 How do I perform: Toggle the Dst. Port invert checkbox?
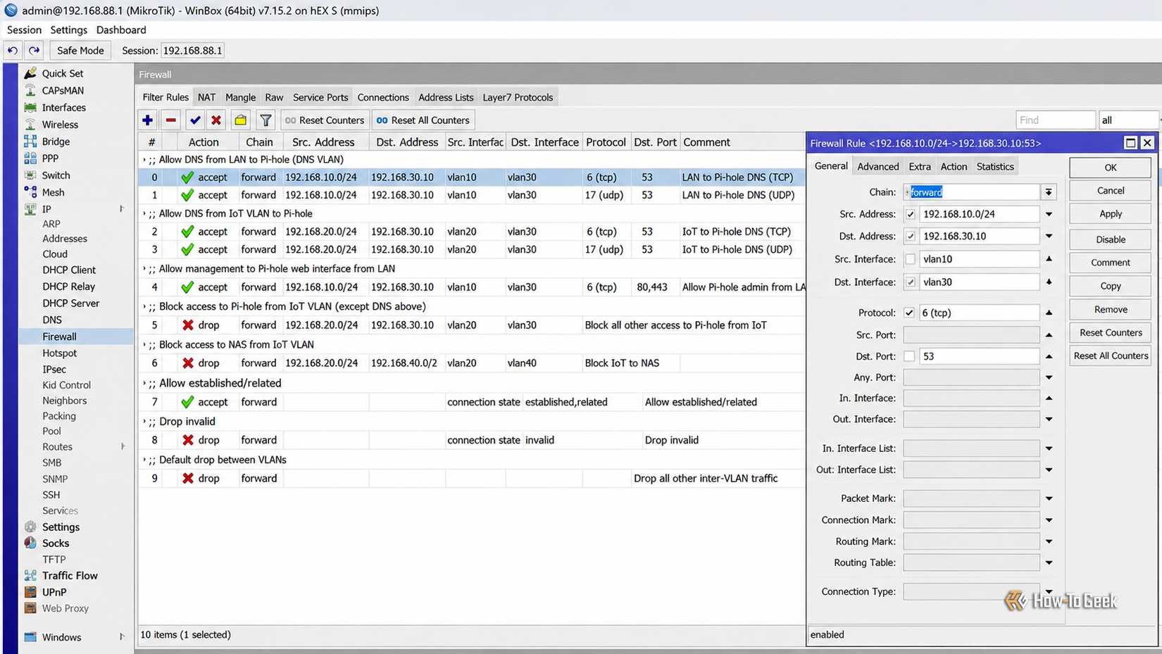click(x=909, y=356)
